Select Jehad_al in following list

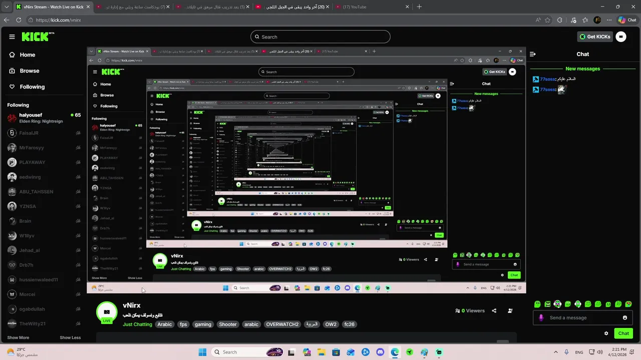tap(44, 250)
